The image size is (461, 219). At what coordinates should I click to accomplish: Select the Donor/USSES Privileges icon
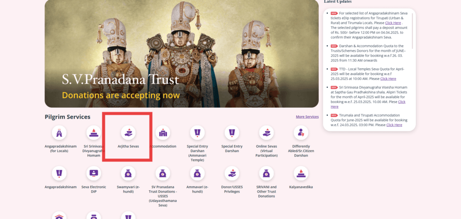pyautogui.click(x=232, y=173)
